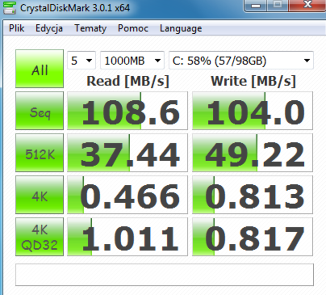Open the Plik menu

(x=17, y=29)
